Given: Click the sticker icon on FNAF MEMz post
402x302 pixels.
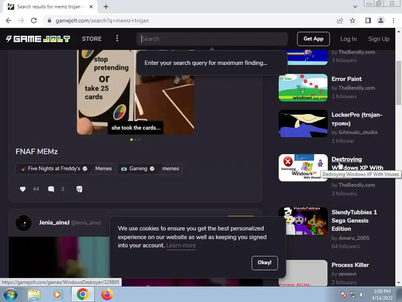Looking at the screenshot, I should (x=79, y=189).
